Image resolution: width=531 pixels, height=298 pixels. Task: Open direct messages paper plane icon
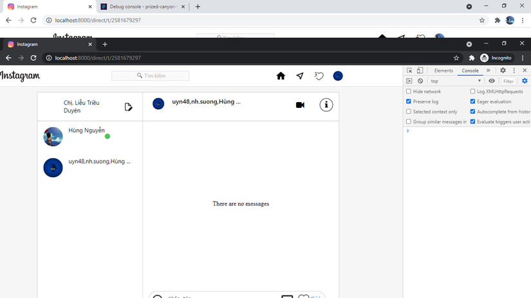300,76
